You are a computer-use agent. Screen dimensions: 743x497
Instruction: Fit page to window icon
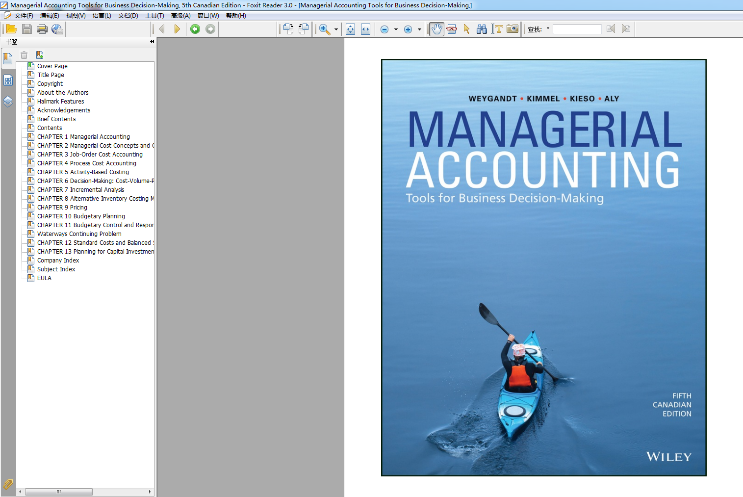(x=350, y=29)
